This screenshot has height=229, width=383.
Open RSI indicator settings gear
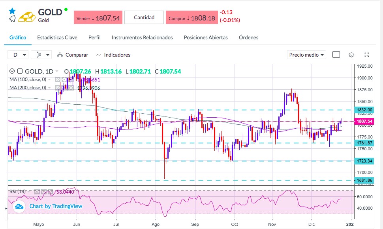(43, 192)
